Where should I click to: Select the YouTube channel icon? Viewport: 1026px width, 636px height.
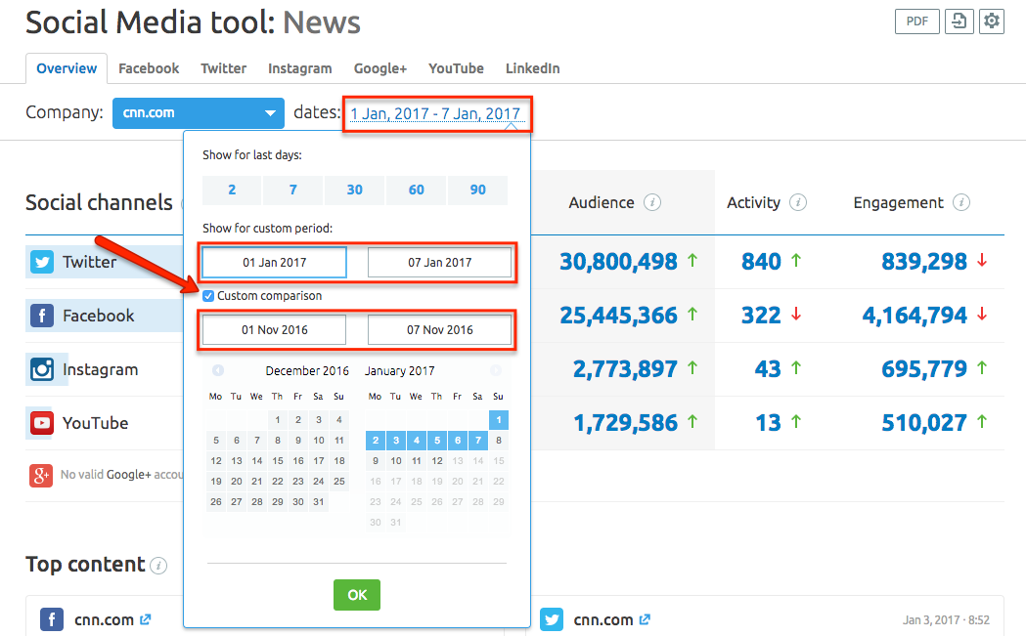(x=39, y=423)
